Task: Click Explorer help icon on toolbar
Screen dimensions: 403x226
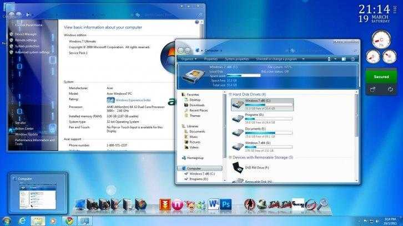Action: pos(352,59)
